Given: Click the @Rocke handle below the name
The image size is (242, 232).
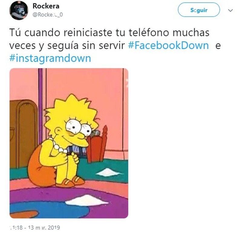Looking at the screenshot, I should pyautogui.click(x=47, y=15).
